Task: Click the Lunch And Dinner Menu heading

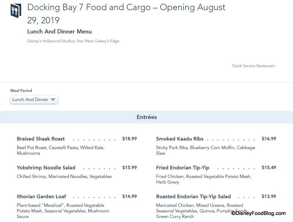Action: (x=59, y=32)
